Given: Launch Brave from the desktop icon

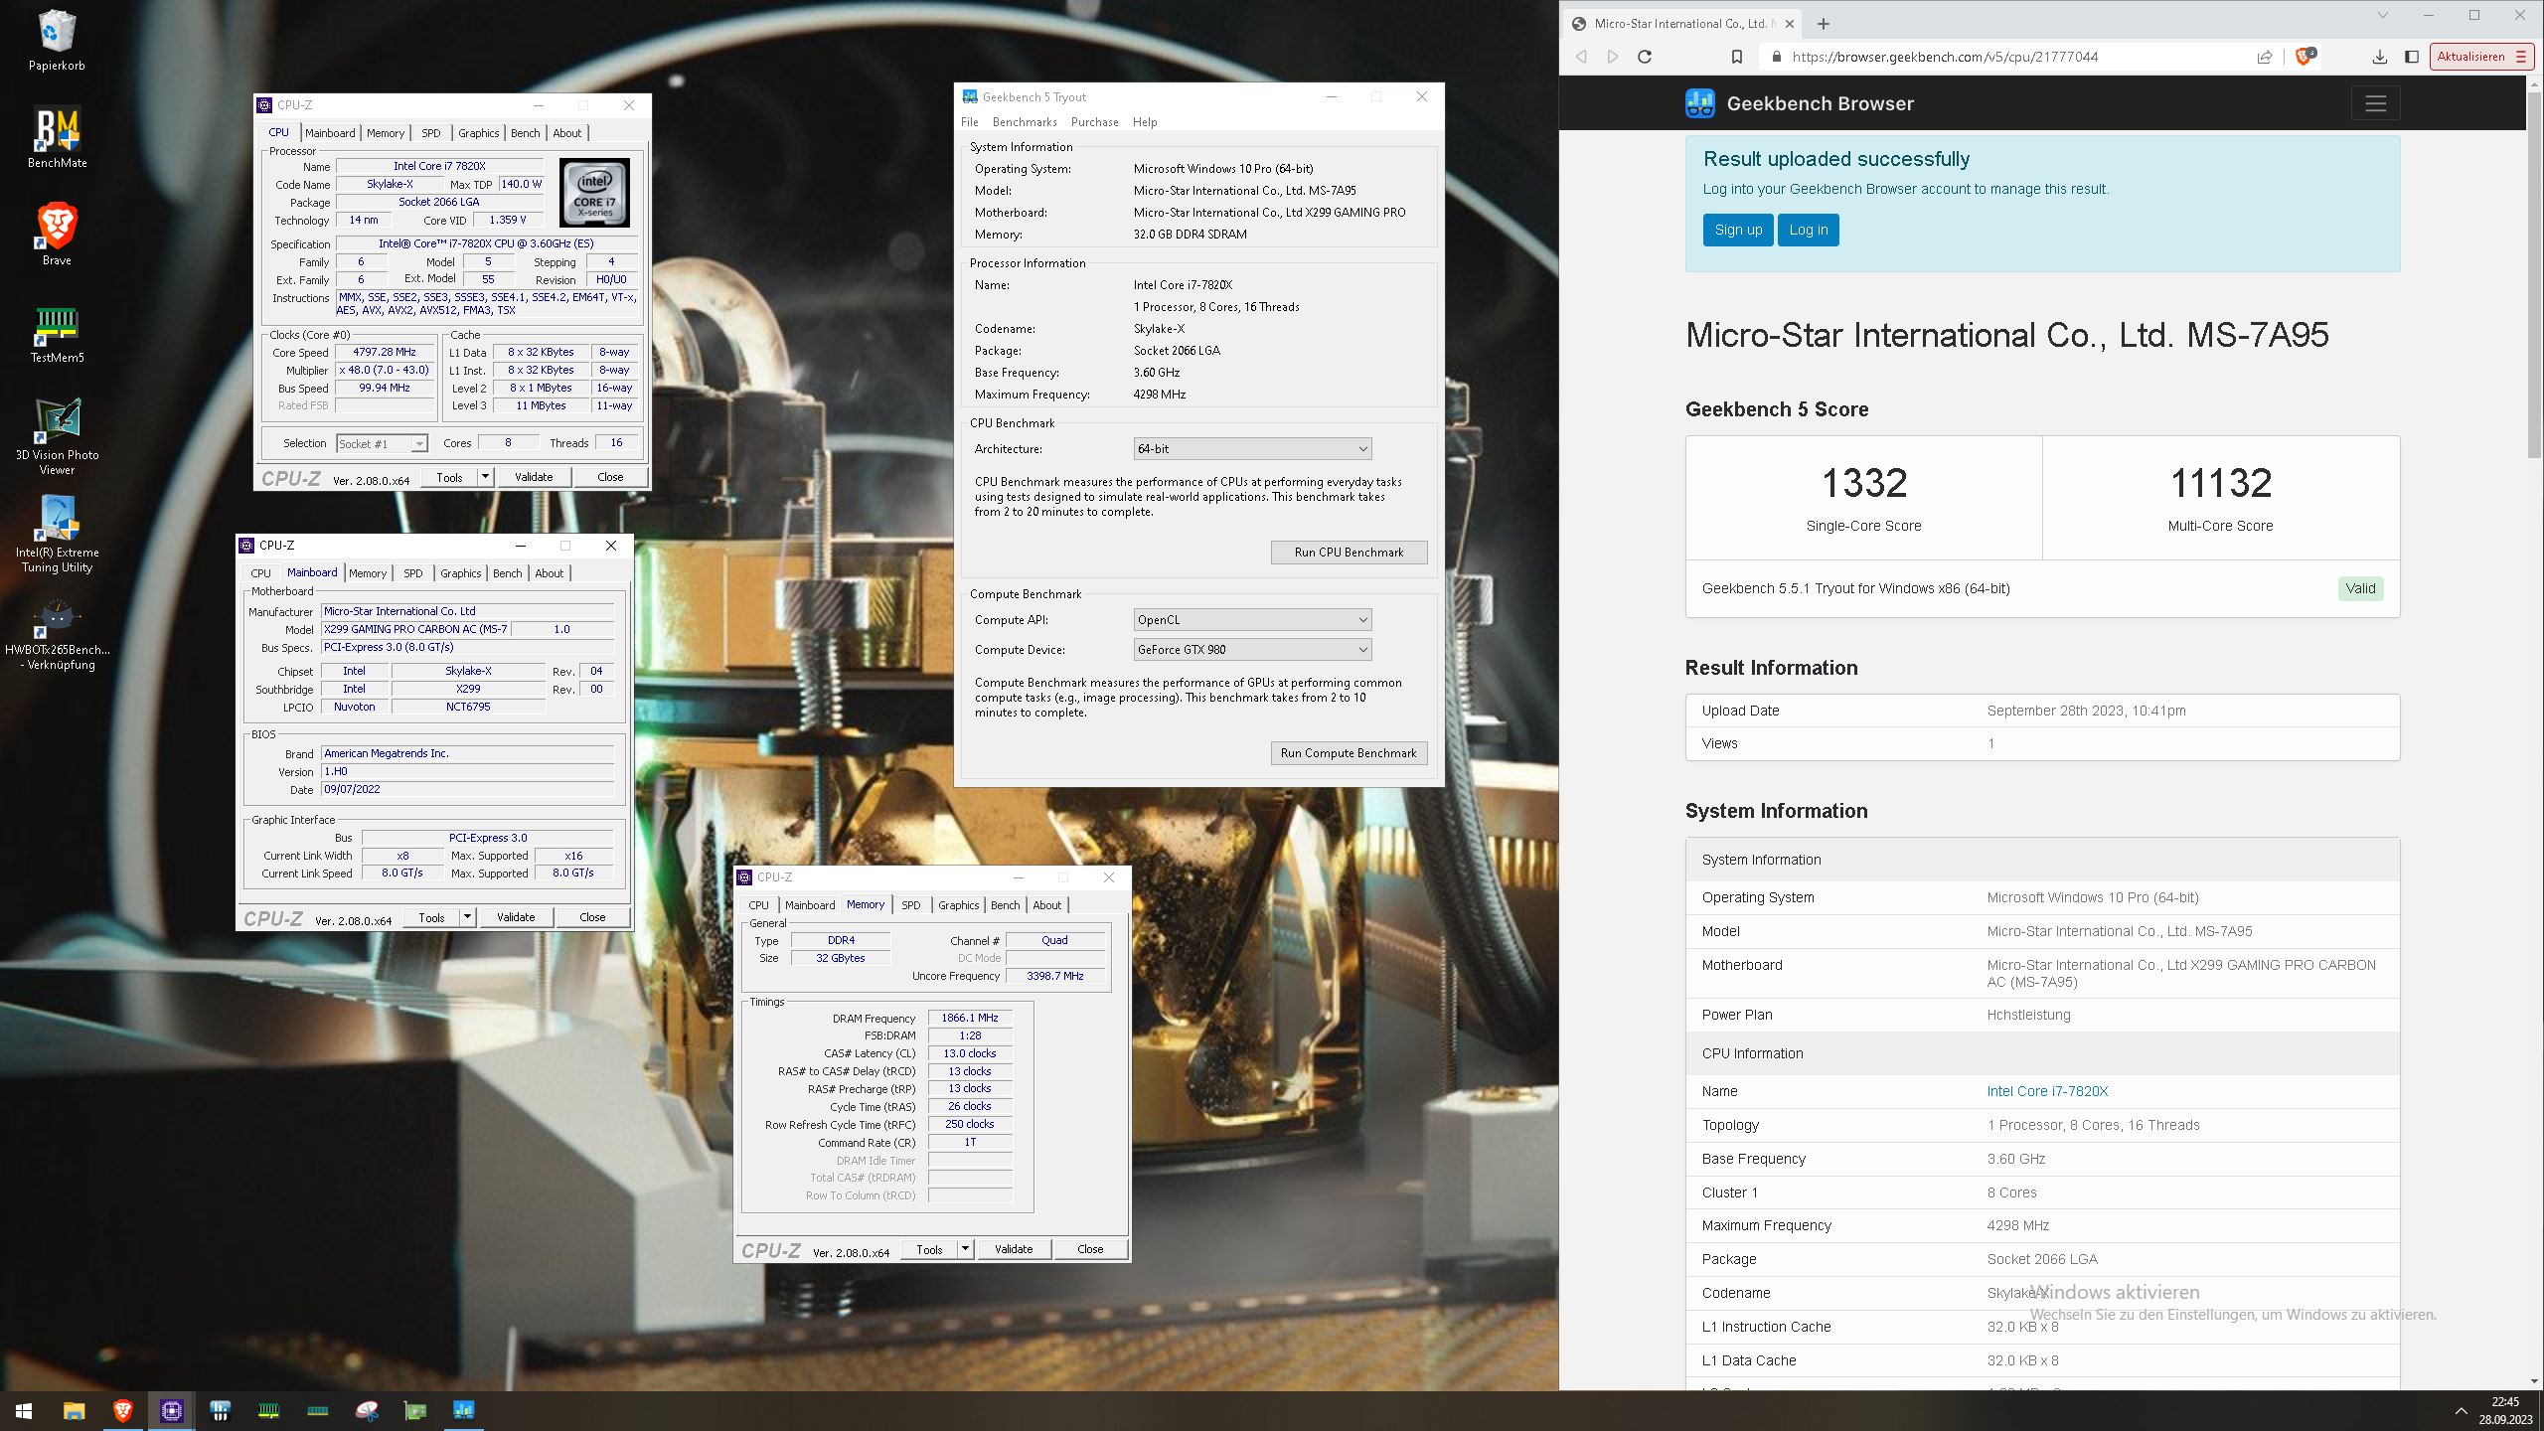Looking at the screenshot, I should (x=57, y=235).
